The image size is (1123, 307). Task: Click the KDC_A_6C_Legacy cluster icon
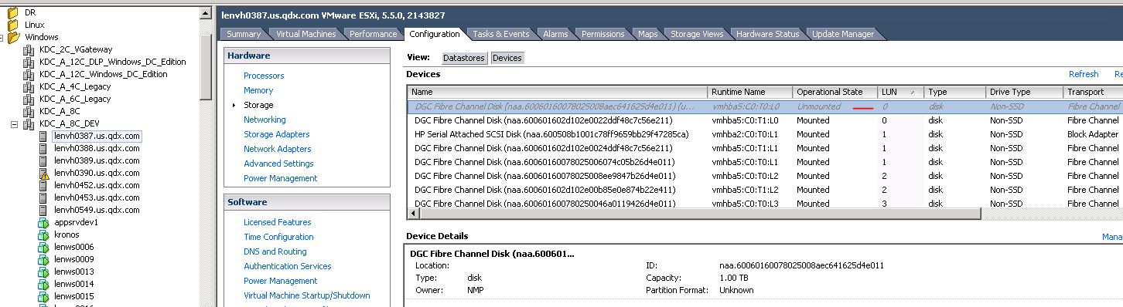pos(29,99)
